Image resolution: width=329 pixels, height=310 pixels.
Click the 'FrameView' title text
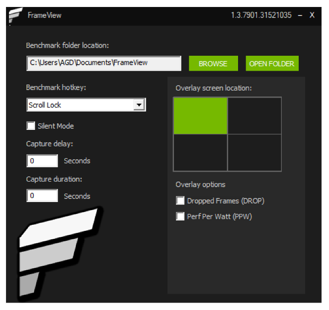pos(45,15)
